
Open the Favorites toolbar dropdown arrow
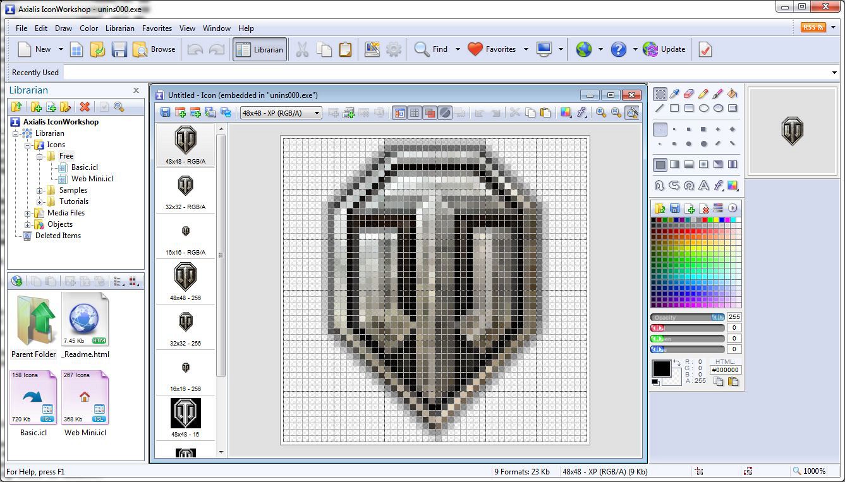(526, 49)
